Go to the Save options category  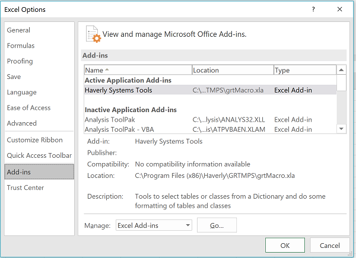[x=14, y=77]
